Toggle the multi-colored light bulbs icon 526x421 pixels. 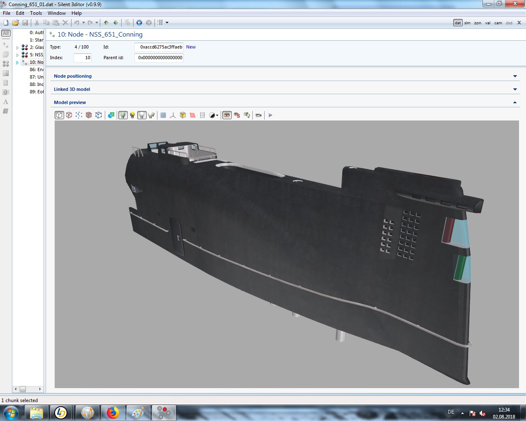tap(151, 115)
